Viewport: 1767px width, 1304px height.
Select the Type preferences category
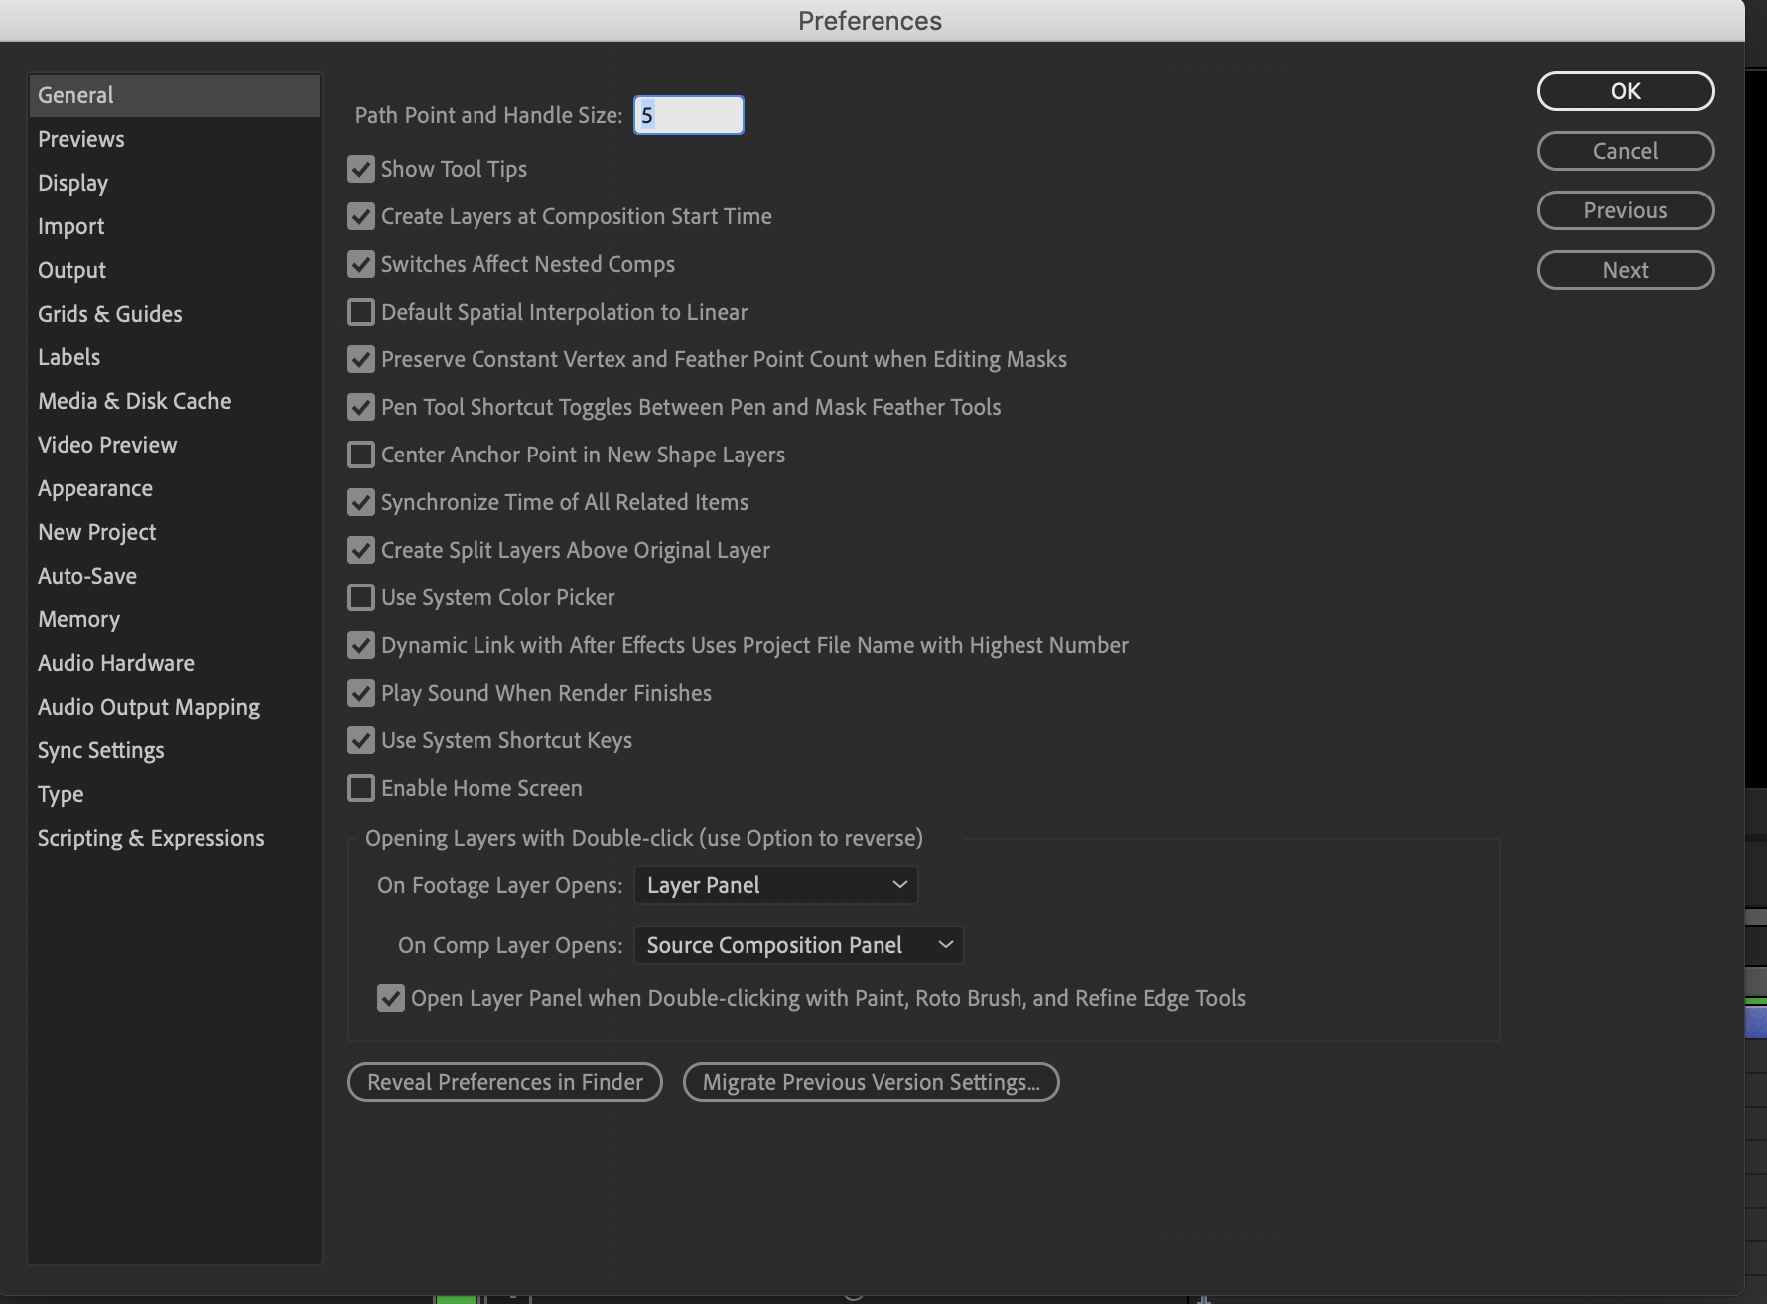pos(60,793)
